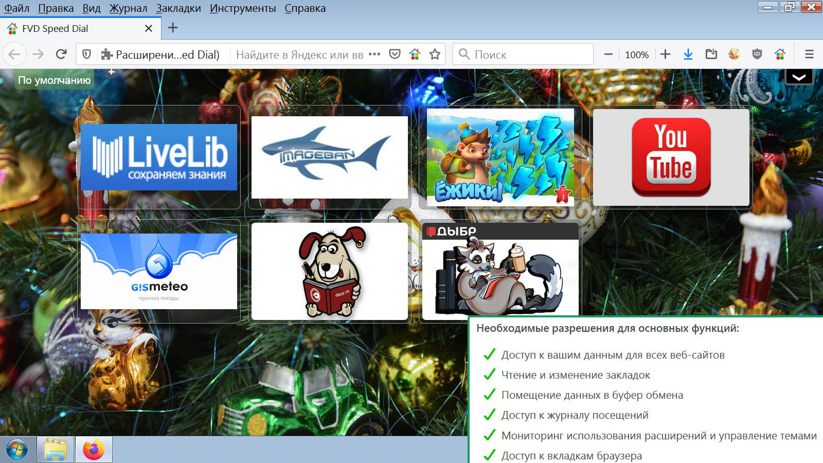Open the Справка menu

coord(305,8)
